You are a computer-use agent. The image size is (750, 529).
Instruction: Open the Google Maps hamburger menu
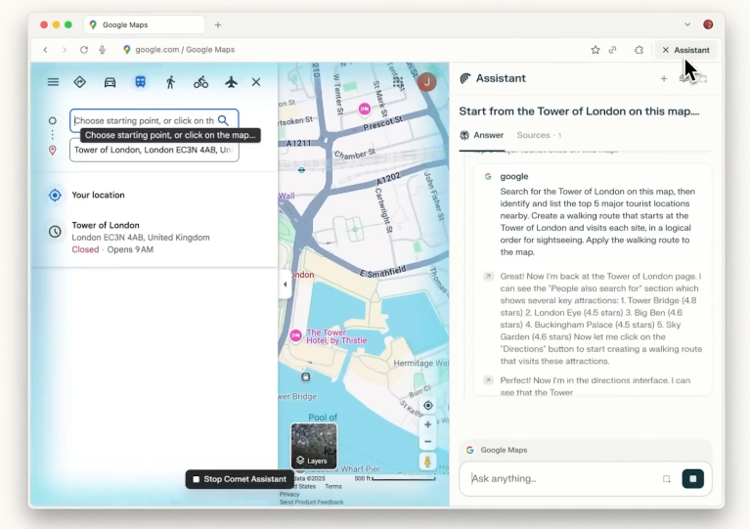pos(53,82)
